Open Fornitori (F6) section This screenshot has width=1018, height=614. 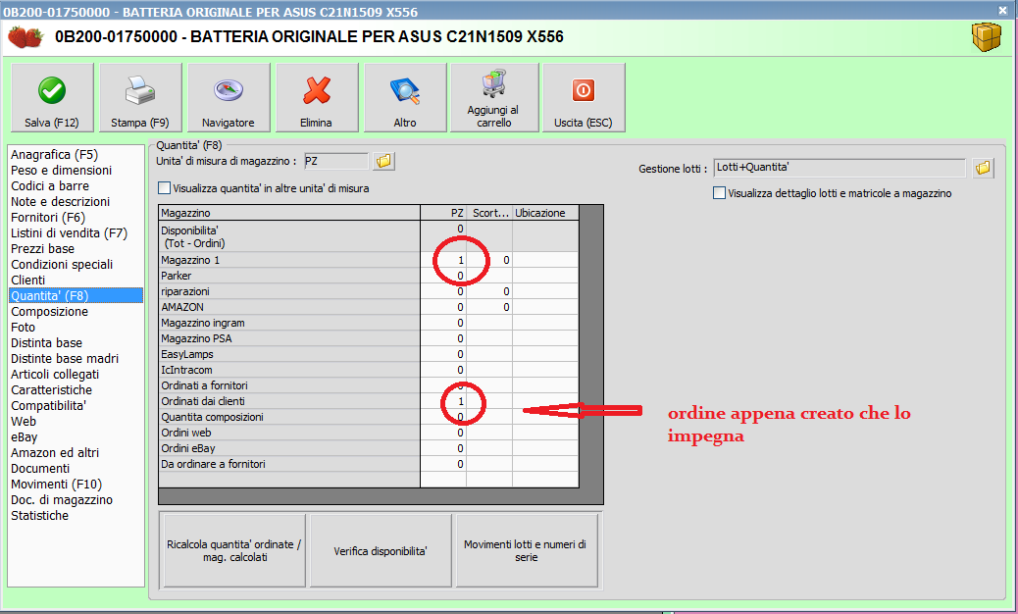click(47, 218)
